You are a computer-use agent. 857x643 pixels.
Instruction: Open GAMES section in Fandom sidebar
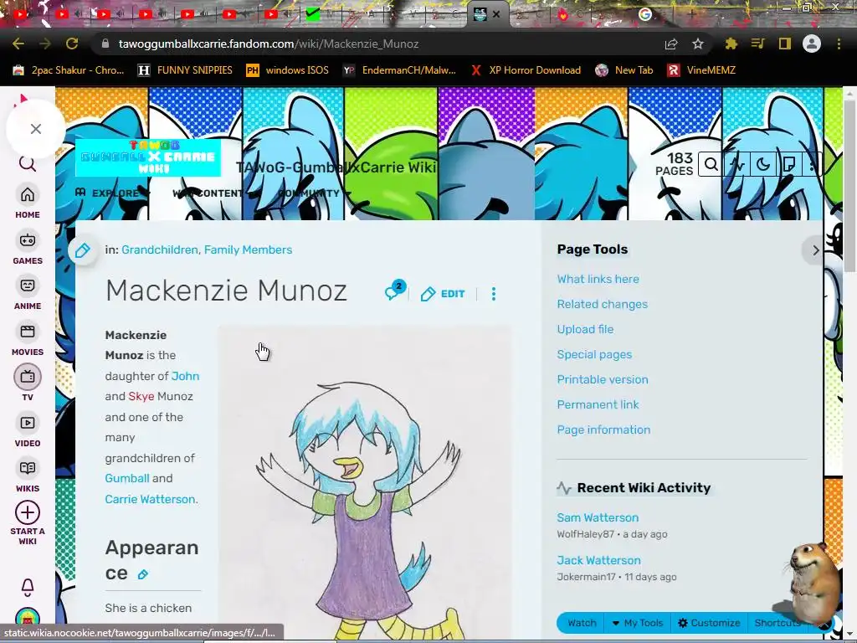28,248
